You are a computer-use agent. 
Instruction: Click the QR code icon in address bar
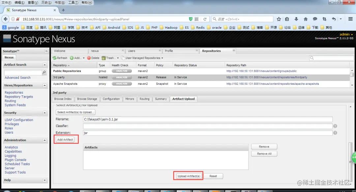coord(196,19)
